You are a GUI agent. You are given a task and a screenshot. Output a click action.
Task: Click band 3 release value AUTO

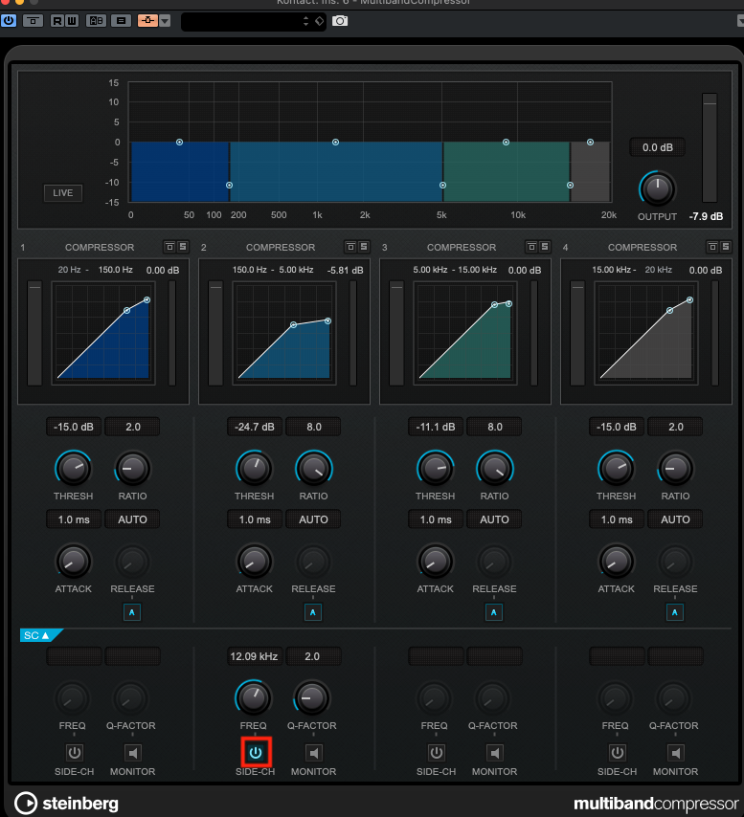pyautogui.click(x=494, y=519)
